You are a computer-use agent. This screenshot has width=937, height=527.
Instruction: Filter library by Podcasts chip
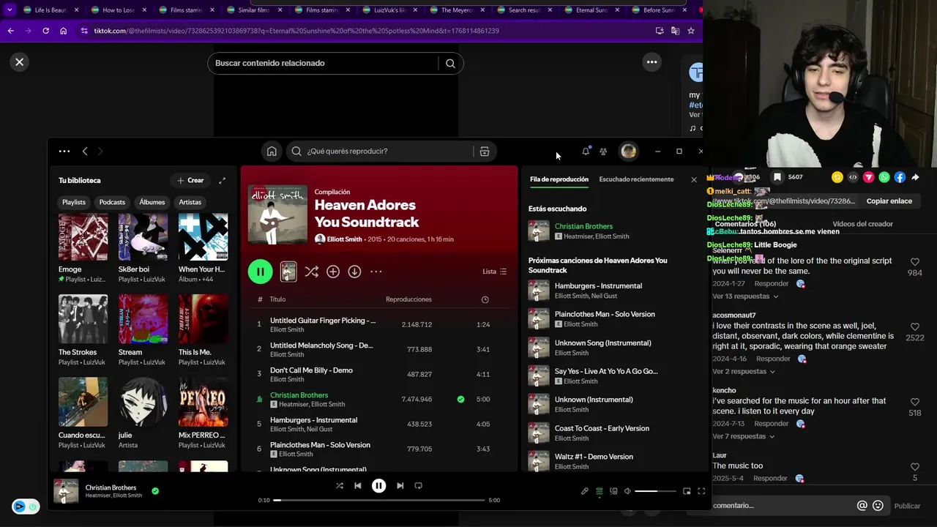[112, 202]
